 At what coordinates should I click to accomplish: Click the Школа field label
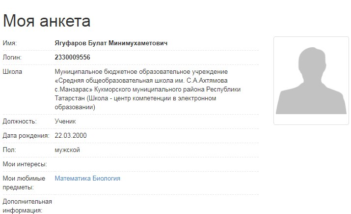pyautogui.click(x=12, y=72)
